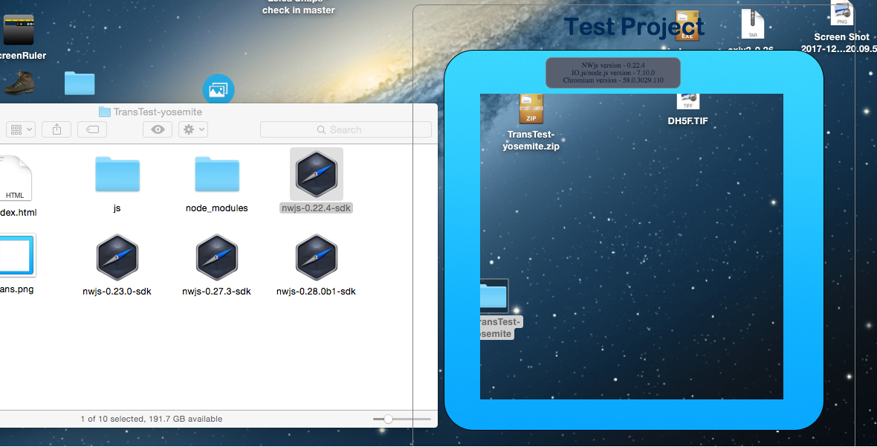Select the nwjs-0.28.0b1-sdk app icon
This screenshot has width=877, height=447.
coord(316,257)
